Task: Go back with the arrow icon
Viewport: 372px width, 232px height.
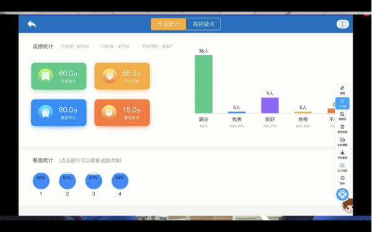Action: pos(32,24)
